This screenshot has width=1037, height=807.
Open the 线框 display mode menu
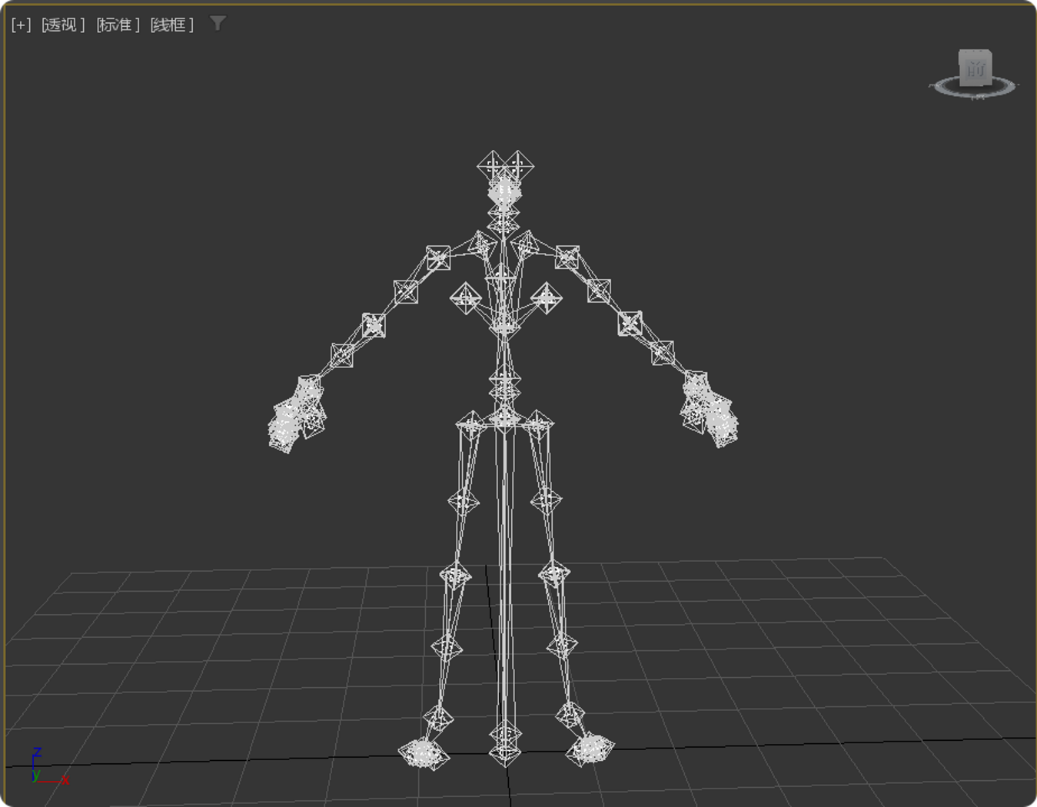(x=172, y=25)
